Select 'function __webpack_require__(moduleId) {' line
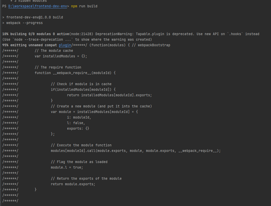The height and width of the screenshot is (206, 271). (x=75, y=73)
